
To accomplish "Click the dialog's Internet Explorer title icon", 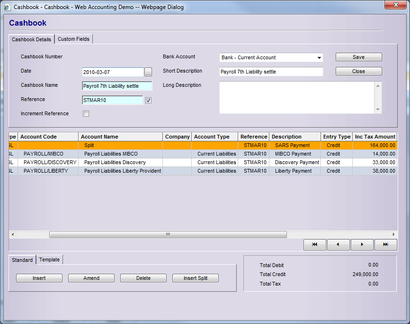I will click(7, 7).
